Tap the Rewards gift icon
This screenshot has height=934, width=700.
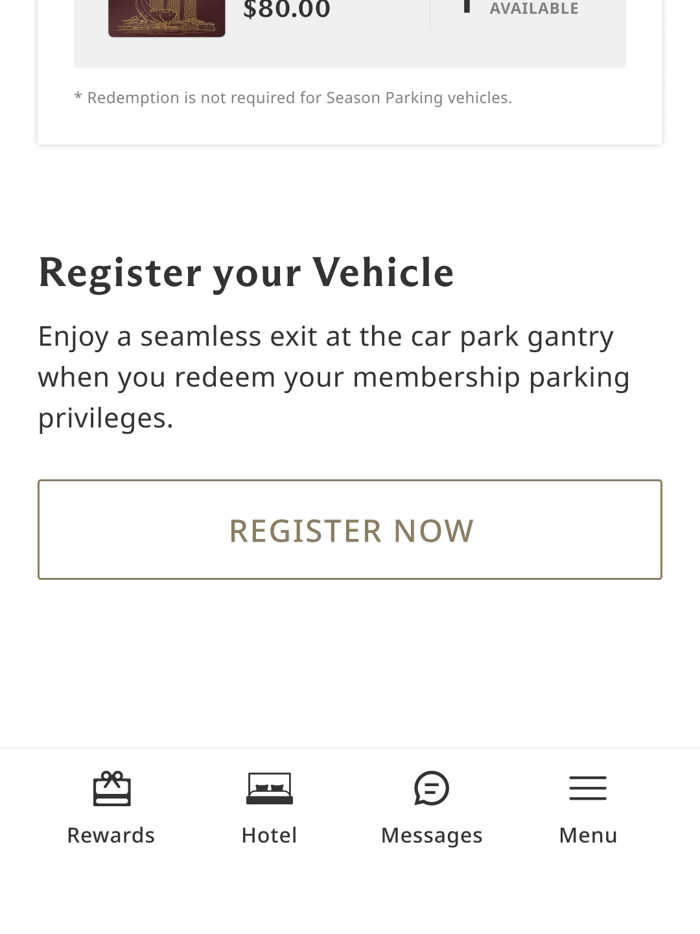(111, 788)
